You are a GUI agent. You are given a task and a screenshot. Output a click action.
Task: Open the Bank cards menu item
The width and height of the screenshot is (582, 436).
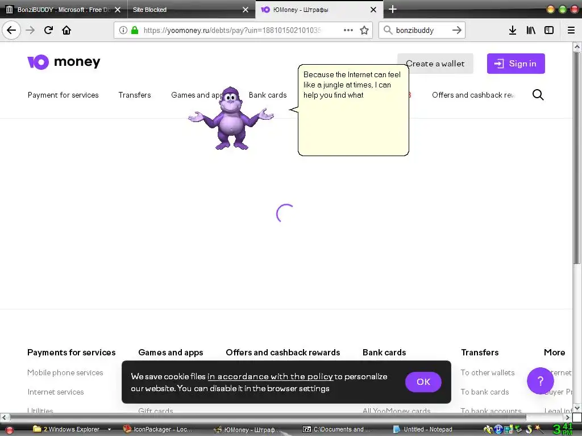(x=268, y=95)
